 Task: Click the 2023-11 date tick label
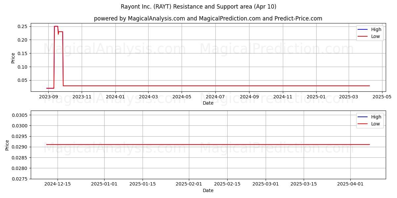82,97
